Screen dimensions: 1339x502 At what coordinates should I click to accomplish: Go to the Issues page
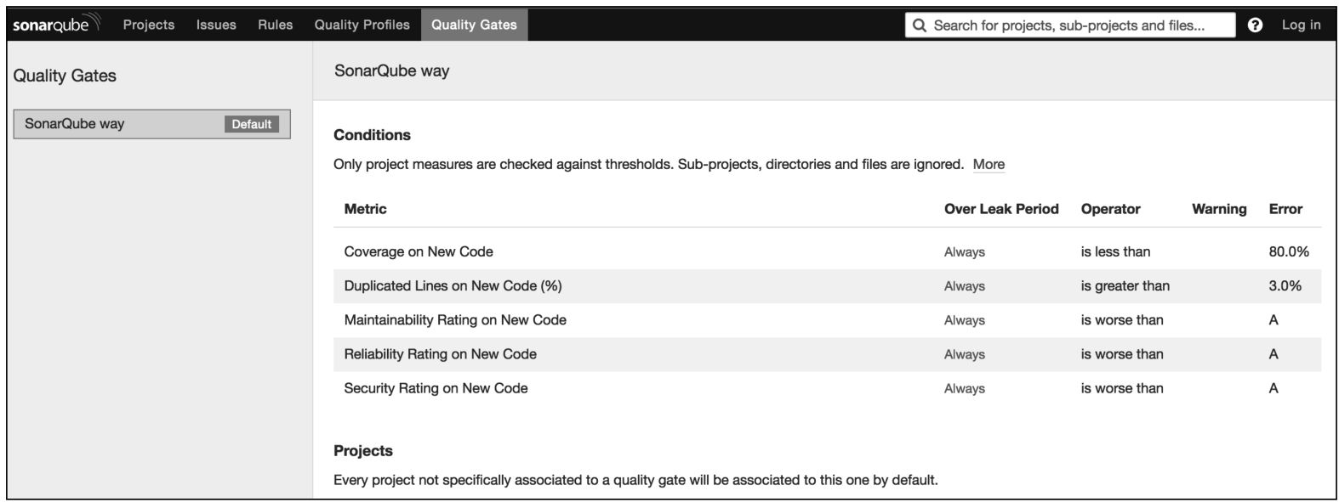tap(216, 25)
